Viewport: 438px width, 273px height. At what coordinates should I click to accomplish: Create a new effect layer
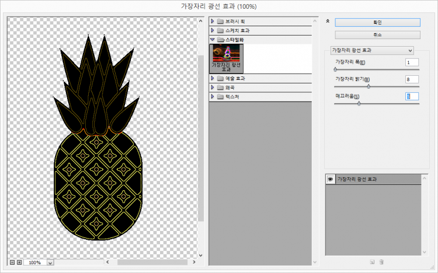[x=371, y=262]
